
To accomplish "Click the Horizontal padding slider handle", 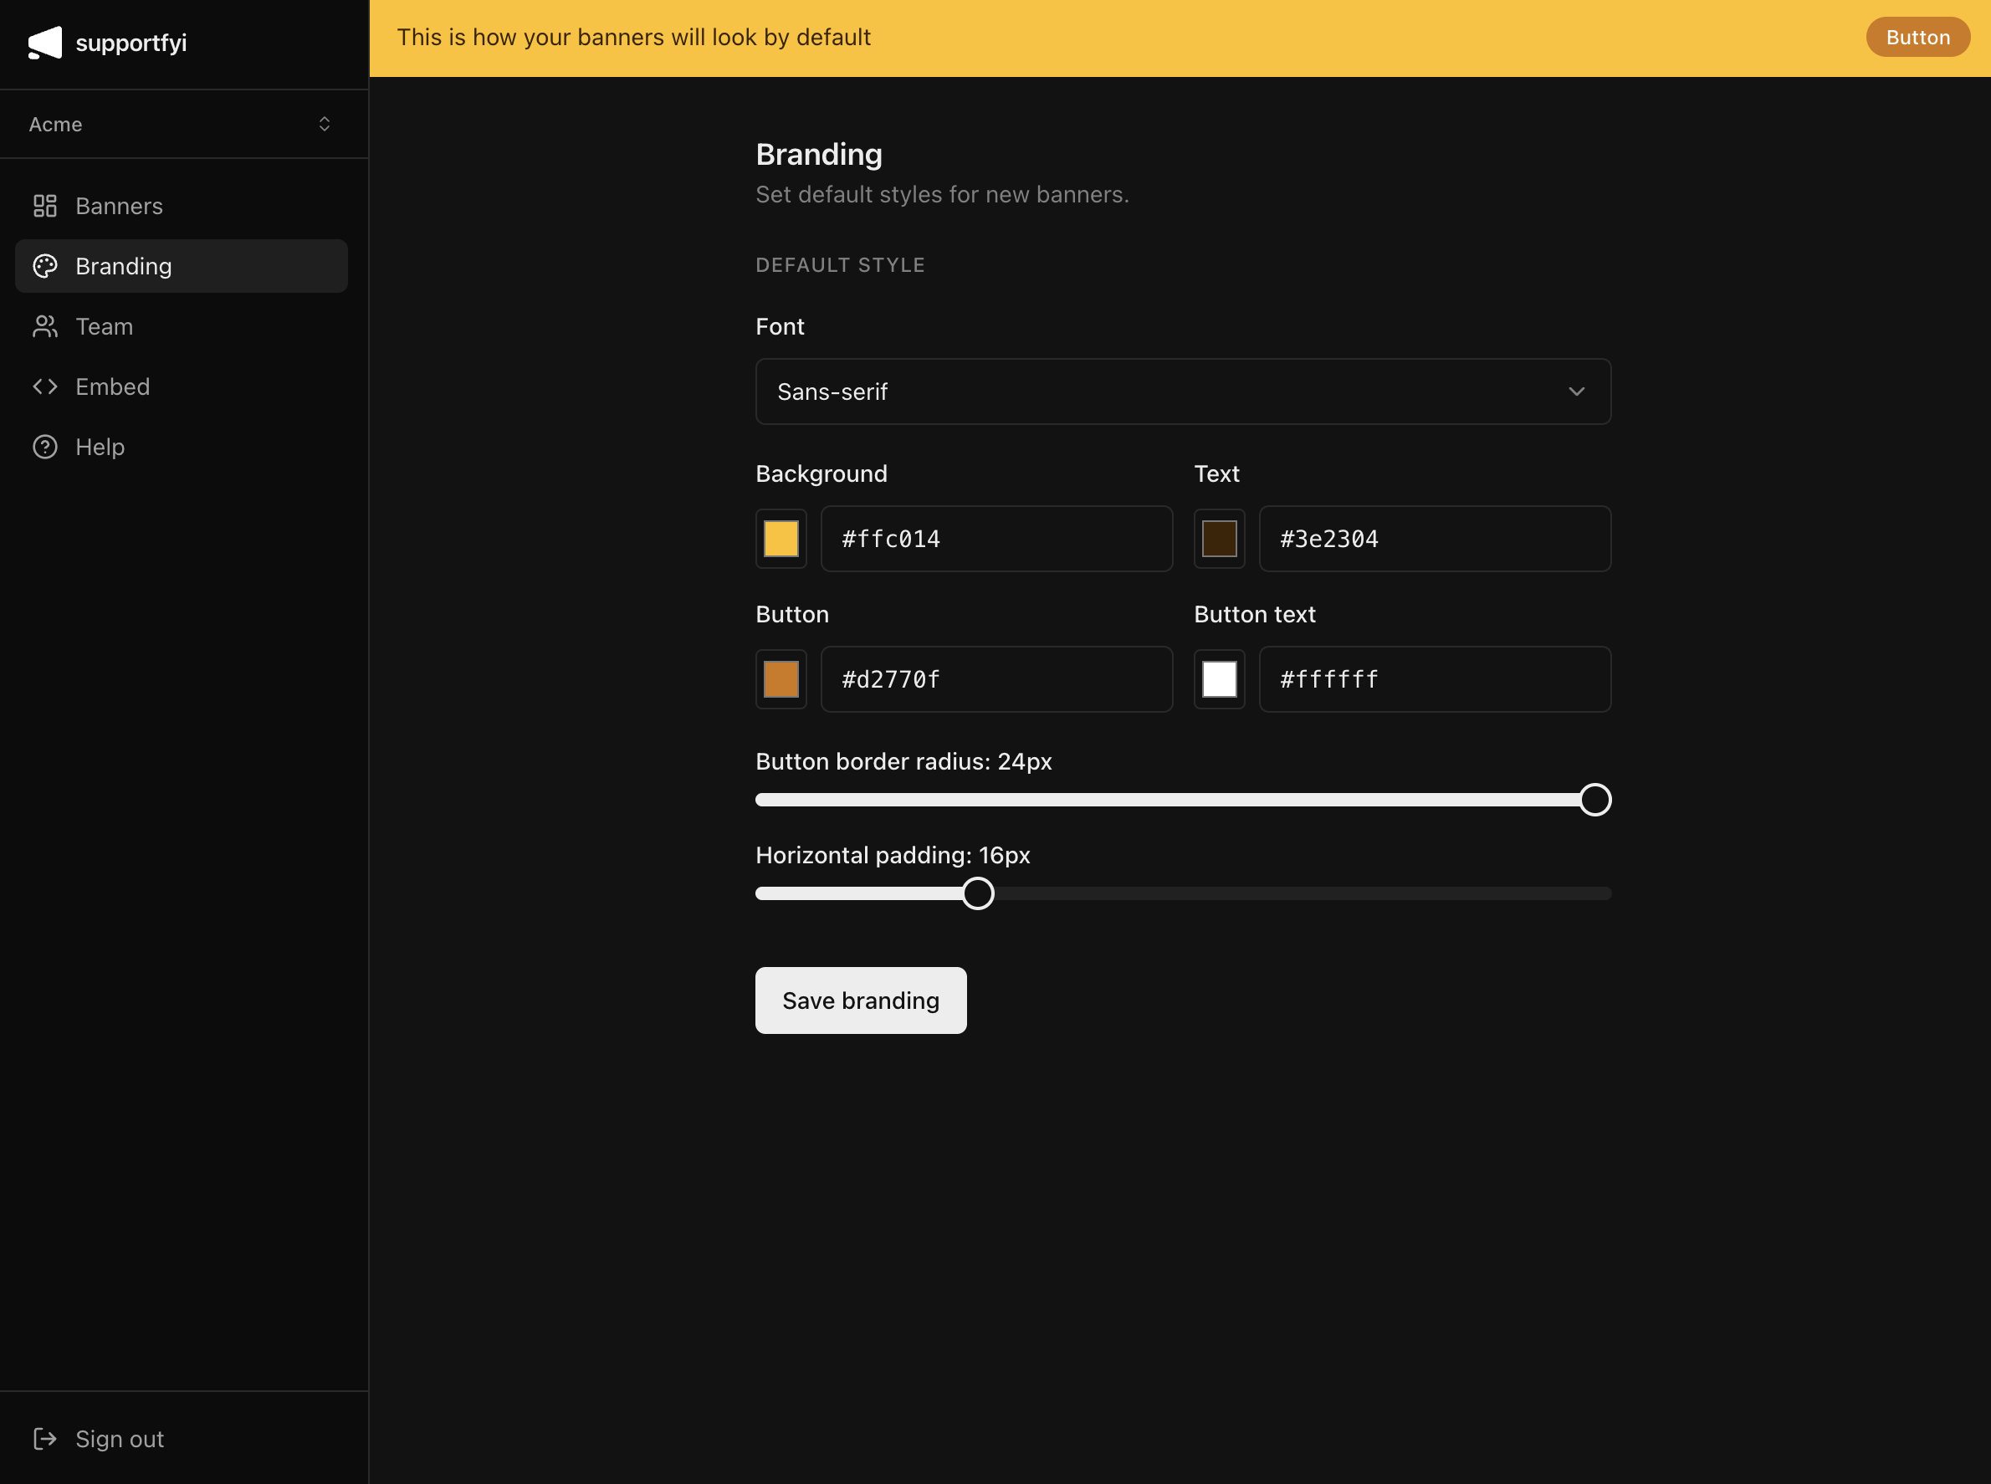I will click(x=978, y=893).
